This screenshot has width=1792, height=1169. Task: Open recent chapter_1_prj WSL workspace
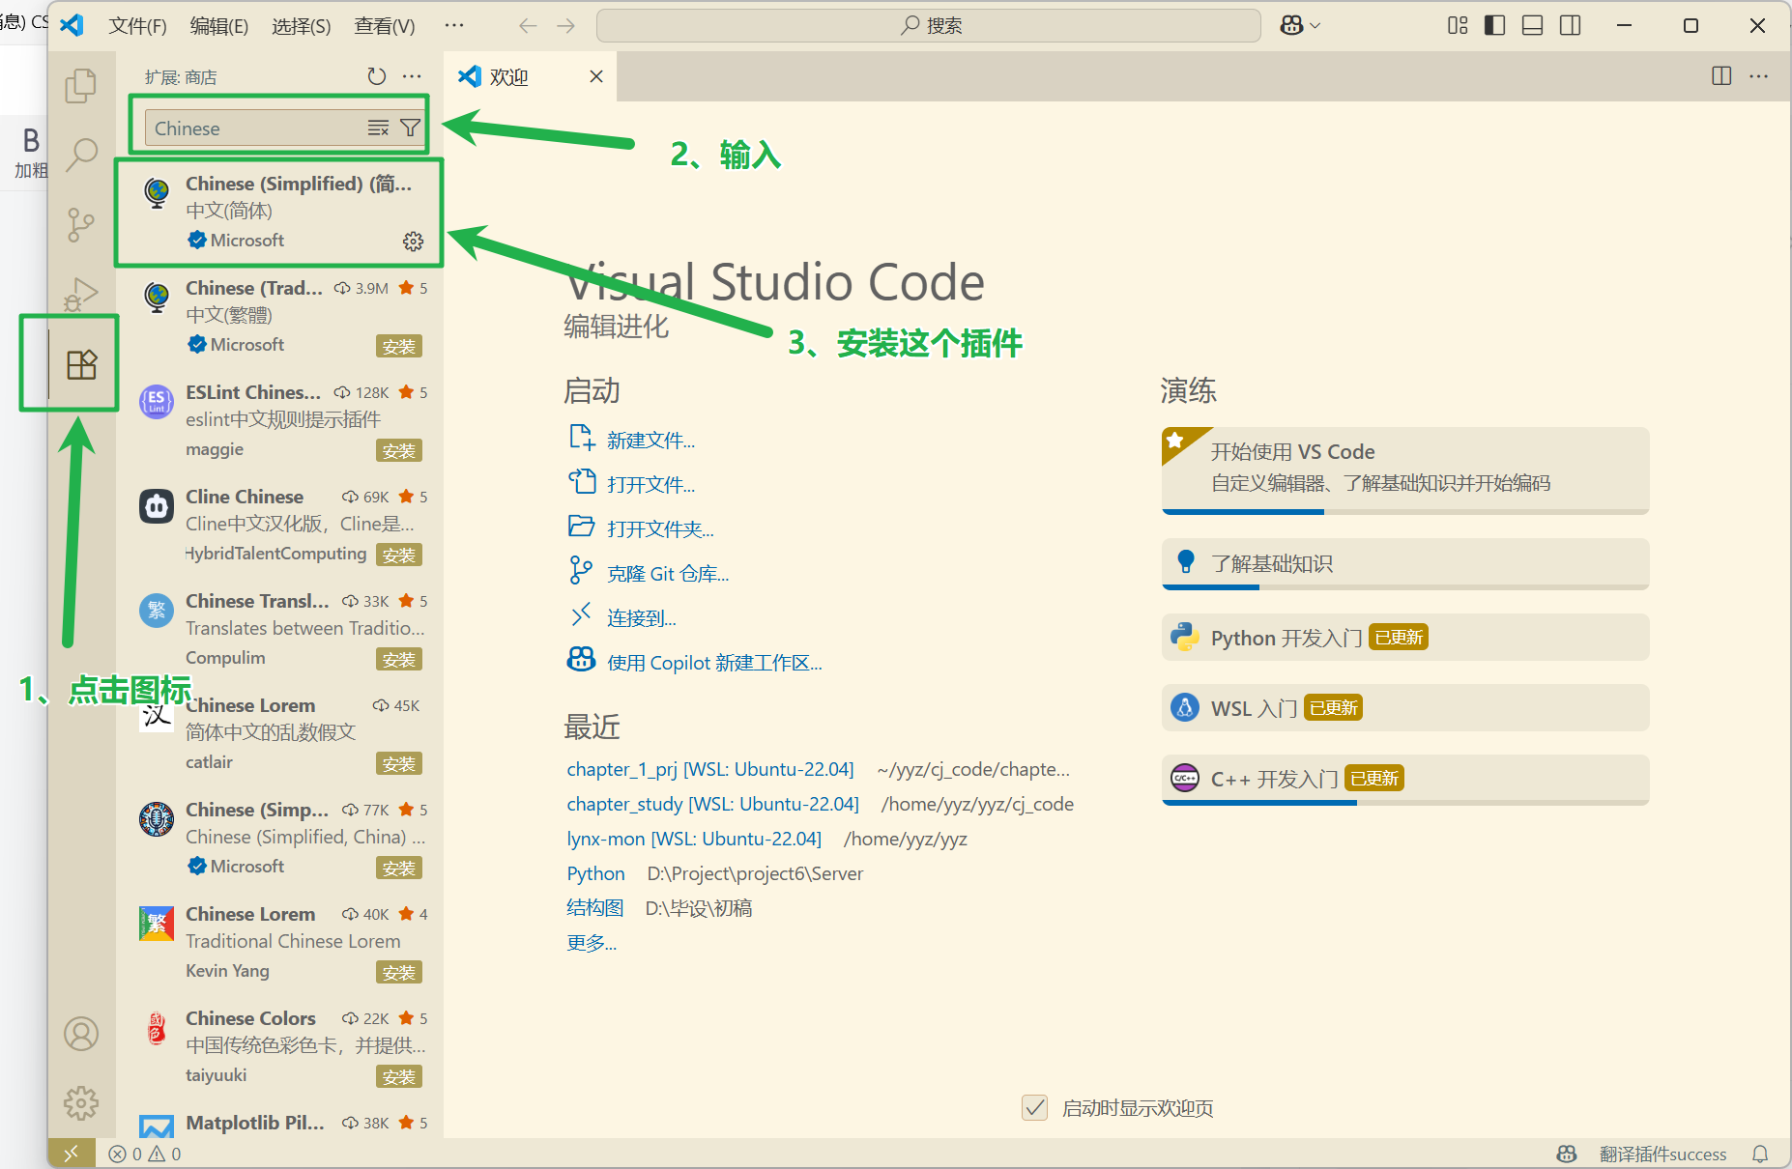coord(710,770)
